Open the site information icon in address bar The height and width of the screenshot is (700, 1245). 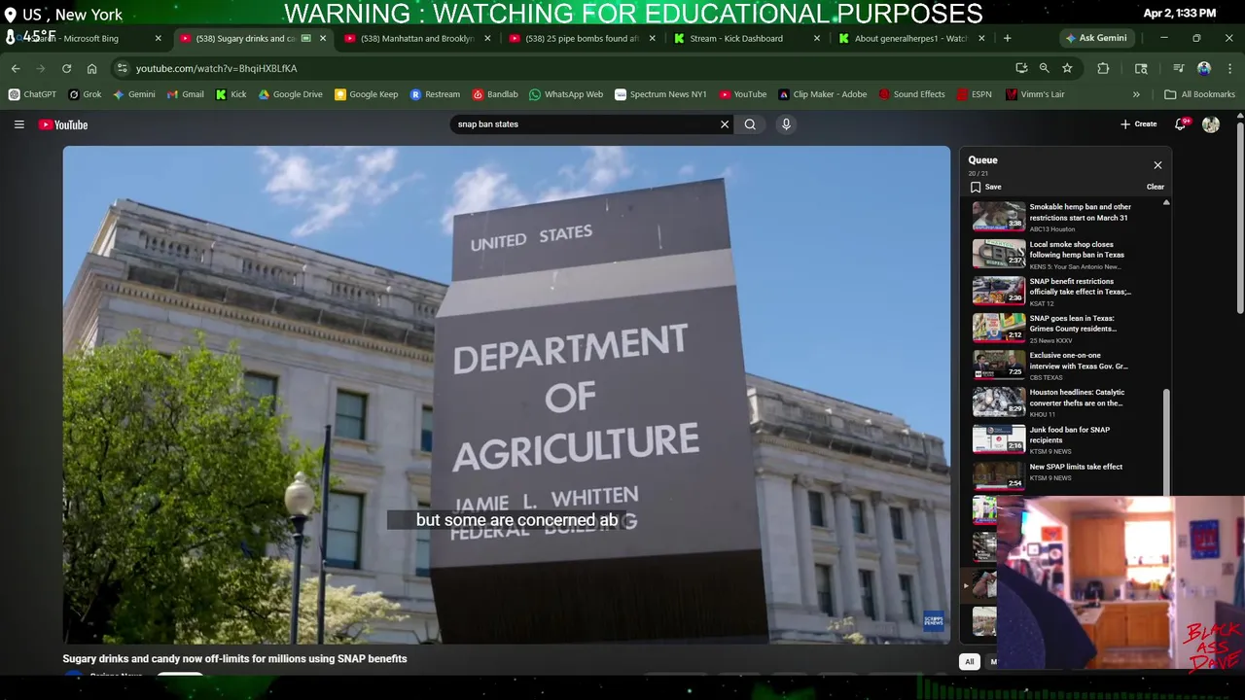(121, 68)
